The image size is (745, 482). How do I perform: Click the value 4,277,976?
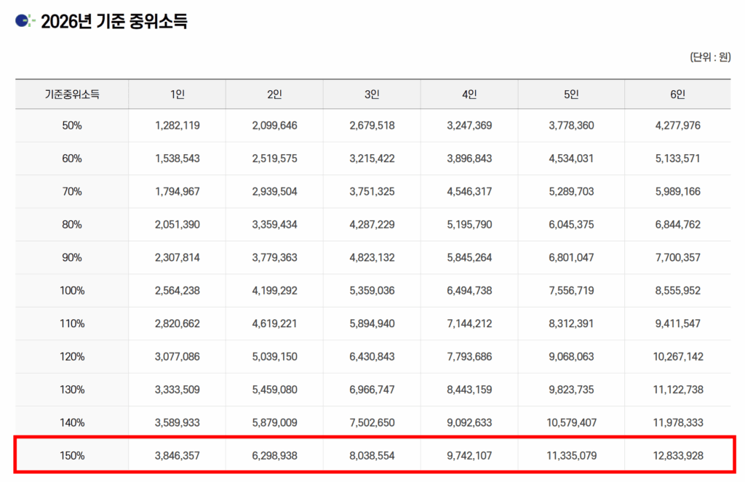677,125
